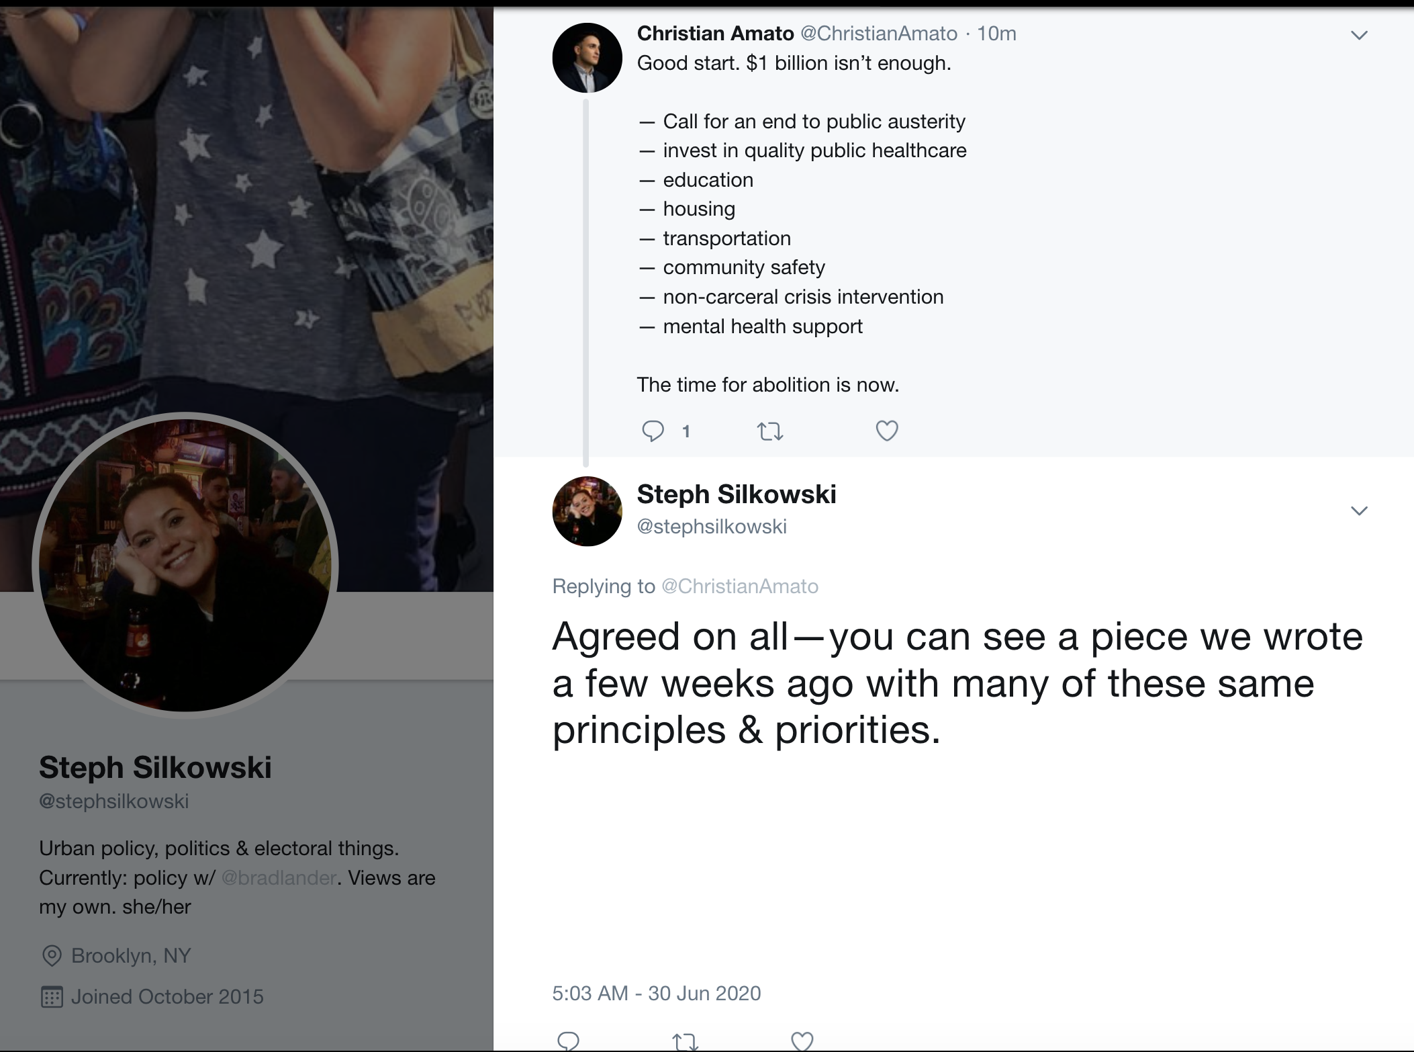The width and height of the screenshot is (1414, 1052).
Task: Click @ChristianAmato in the Replying to line
Action: [x=740, y=586]
